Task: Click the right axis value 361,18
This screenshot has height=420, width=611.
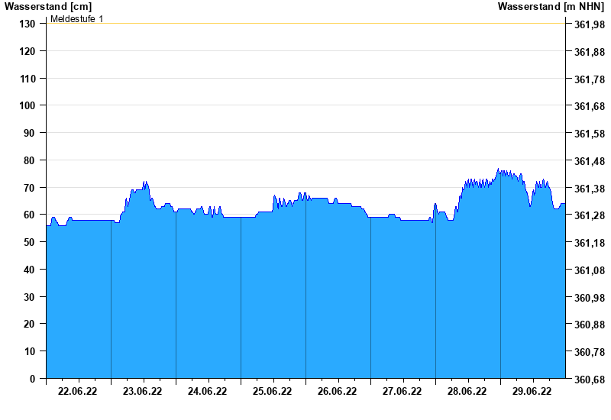Action: tap(590, 243)
